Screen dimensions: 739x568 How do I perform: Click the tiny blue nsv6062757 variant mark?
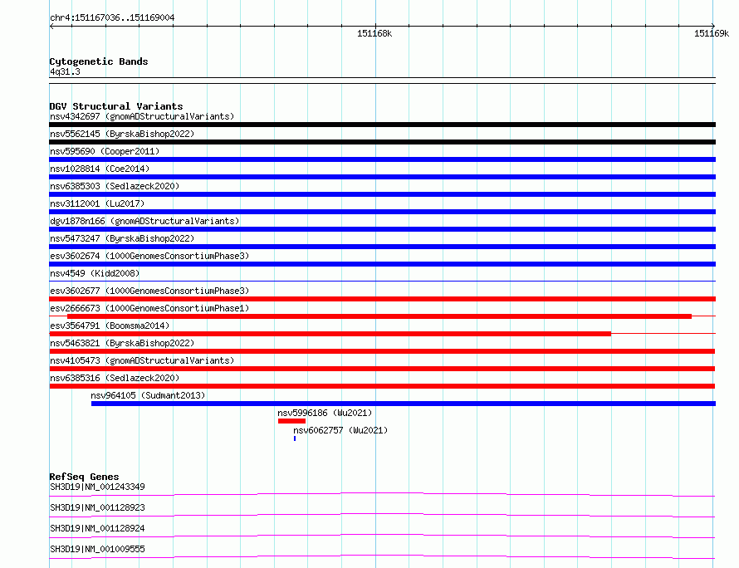[x=295, y=438]
